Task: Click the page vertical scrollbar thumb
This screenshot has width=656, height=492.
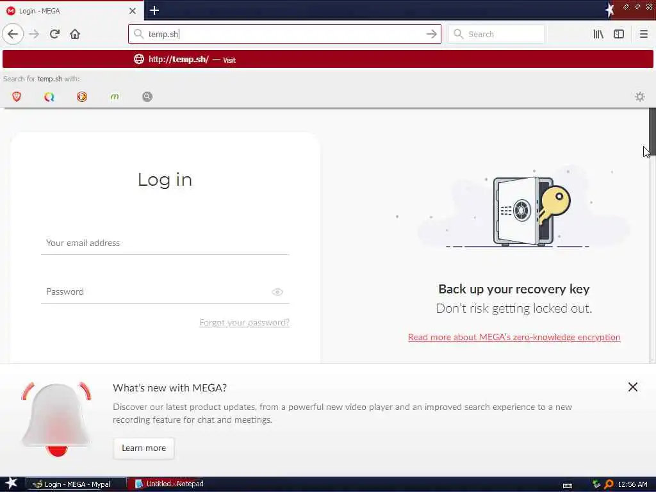Action: [x=652, y=132]
